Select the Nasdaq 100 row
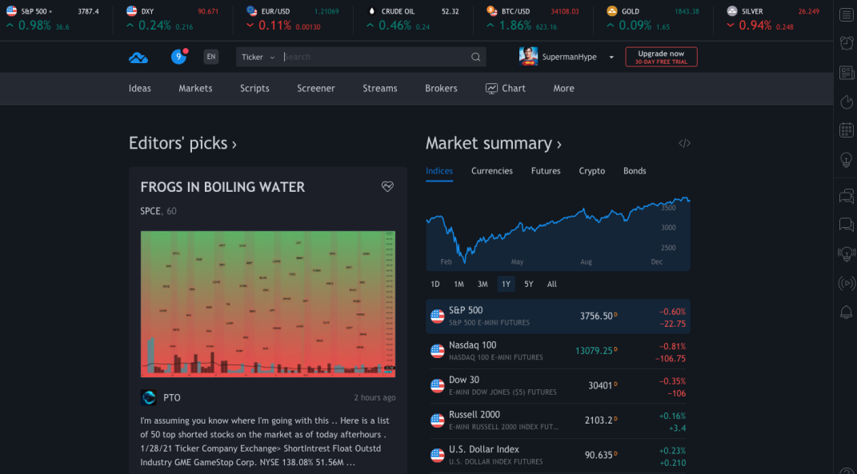 click(x=558, y=351)
